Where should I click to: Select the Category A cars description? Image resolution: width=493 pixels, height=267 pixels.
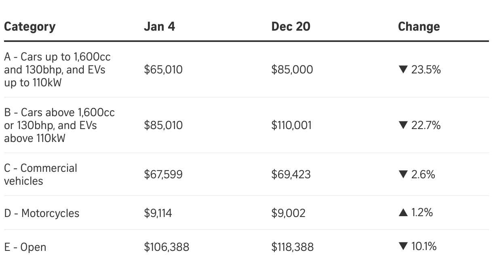pyautogui.click(x=57, y=70)
